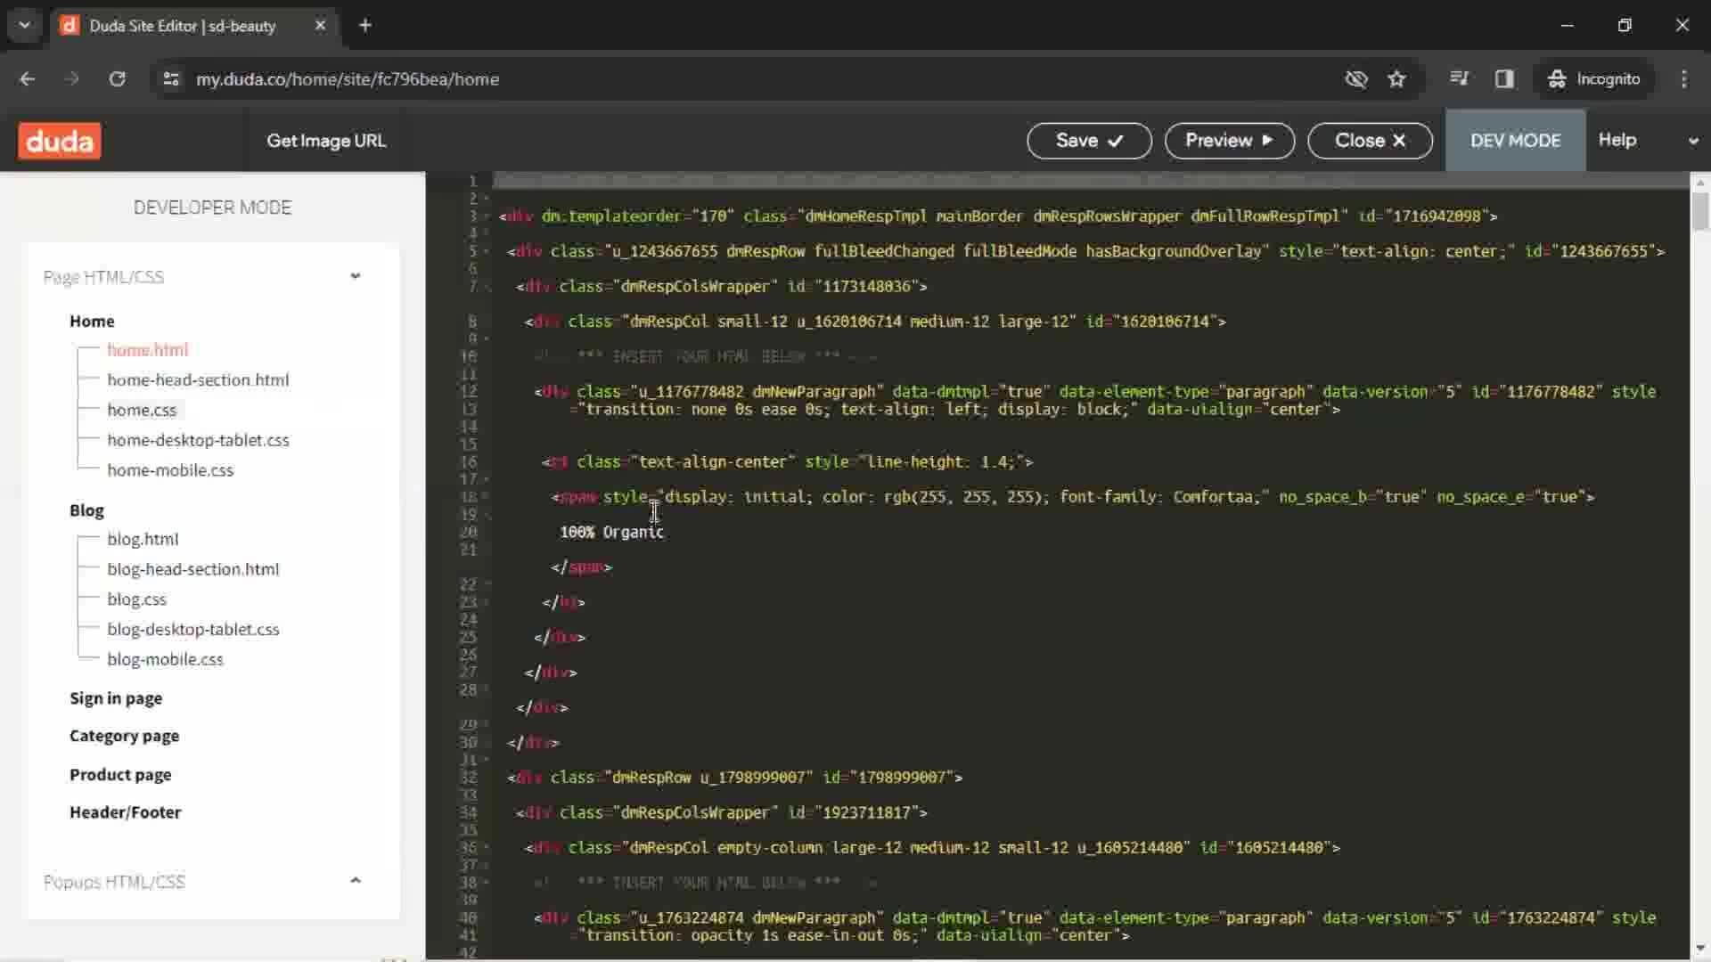This screenshot has height=962, width=1711.
Task: Click the scrollbar up arrow in editor
Action: click(x=1700, y=182)
